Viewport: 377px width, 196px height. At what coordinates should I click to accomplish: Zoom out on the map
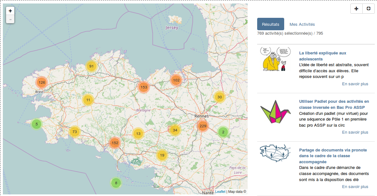click(10, 19)
